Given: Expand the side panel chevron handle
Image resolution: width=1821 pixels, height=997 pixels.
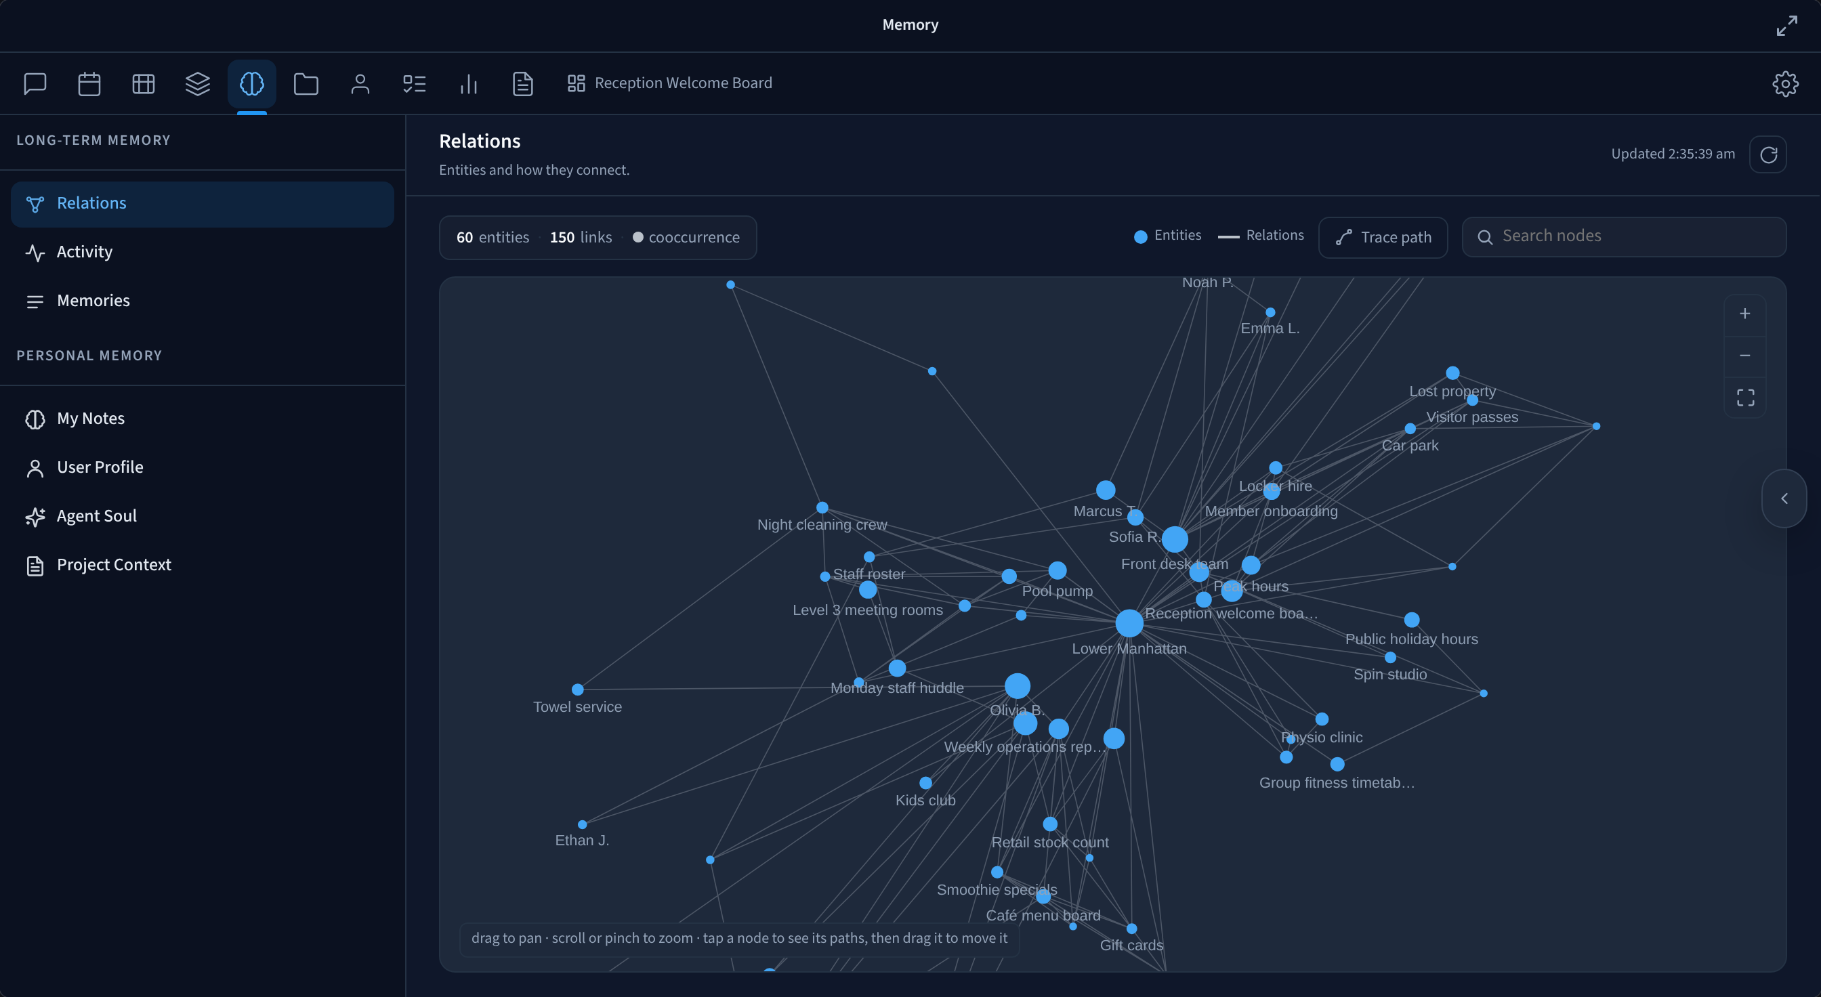Looking at the screenshot, I should (1784, 498).
